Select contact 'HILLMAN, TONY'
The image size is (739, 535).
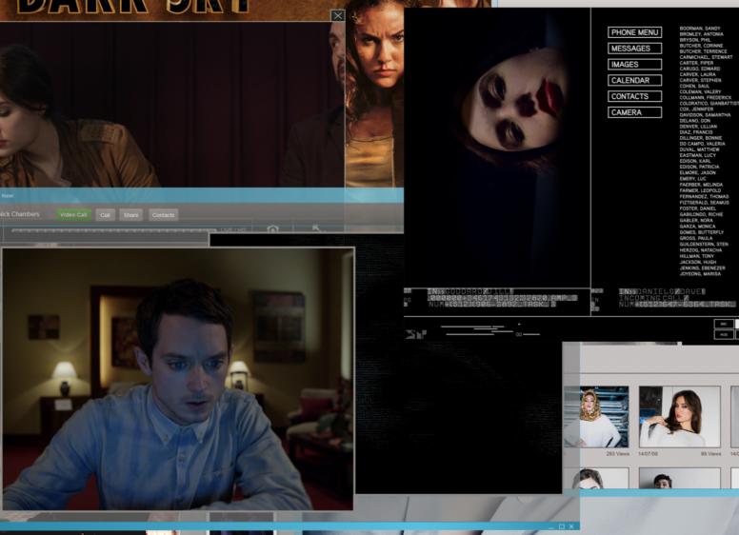click(696, 256)
